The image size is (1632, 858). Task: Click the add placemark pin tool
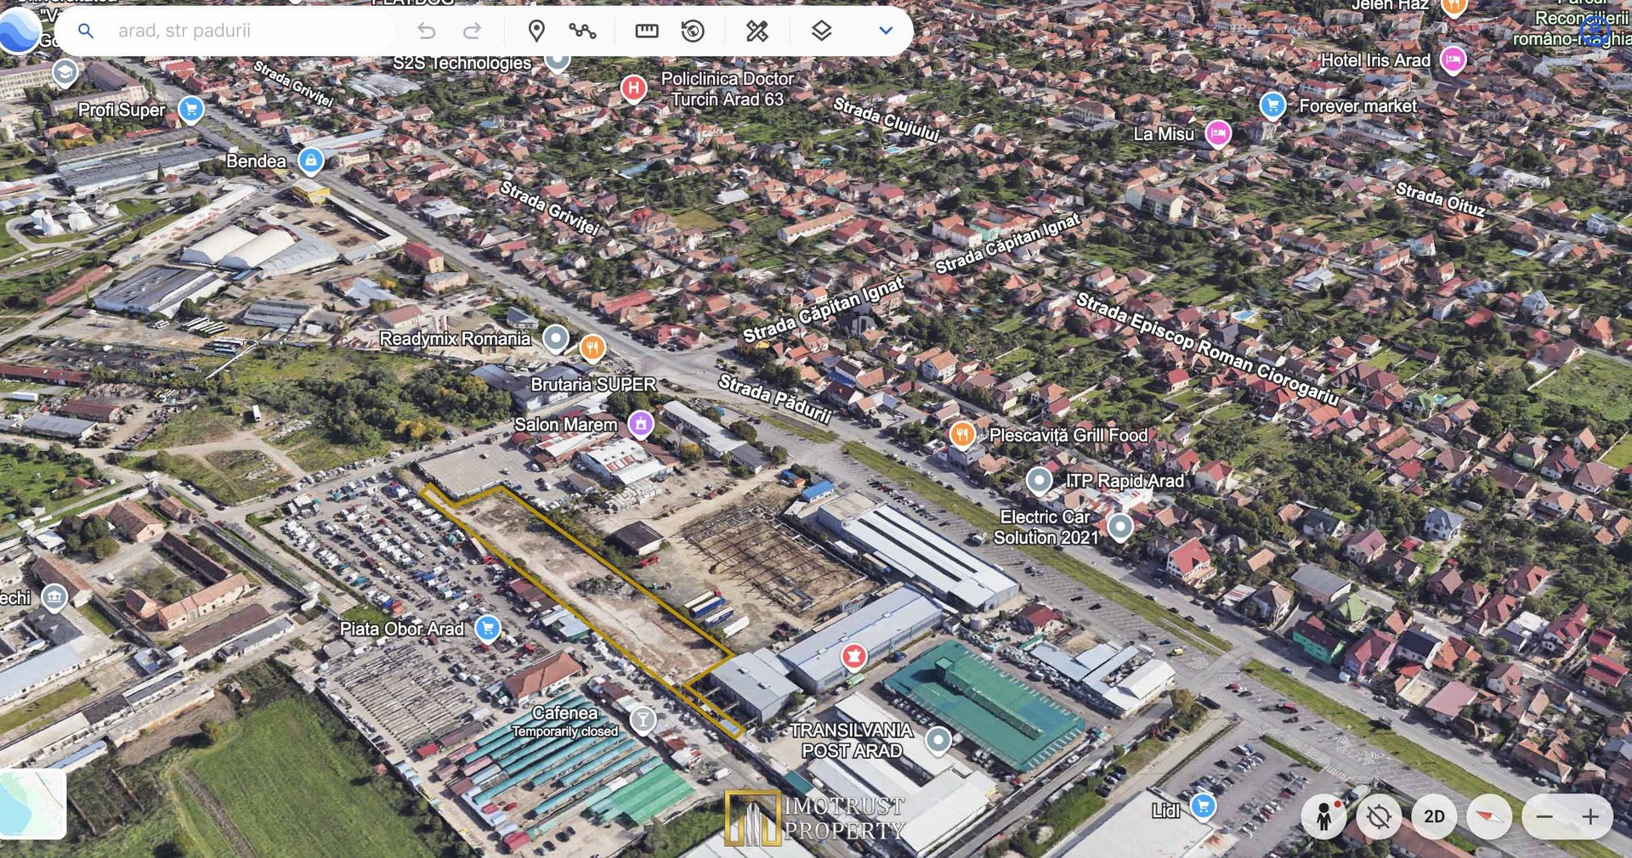click(x=536, y=31)
